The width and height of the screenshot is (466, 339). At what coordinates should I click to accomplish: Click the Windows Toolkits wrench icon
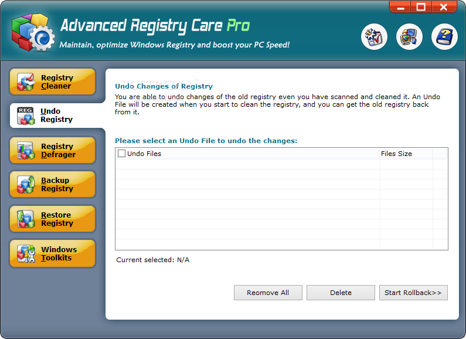tap(26, 253)
